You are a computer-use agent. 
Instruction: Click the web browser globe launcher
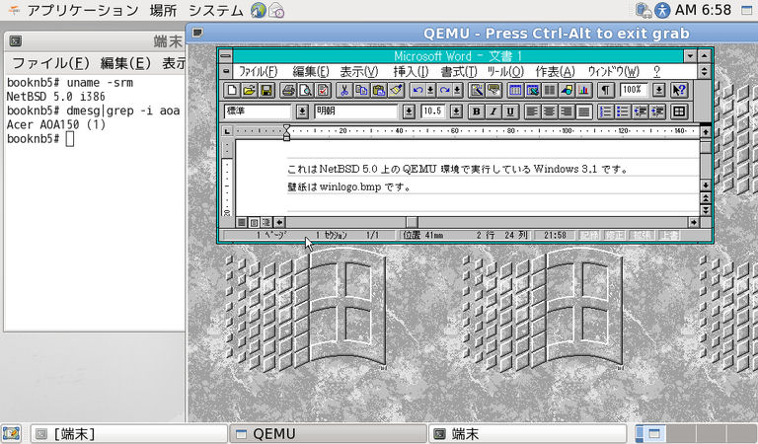pos(259,10)
